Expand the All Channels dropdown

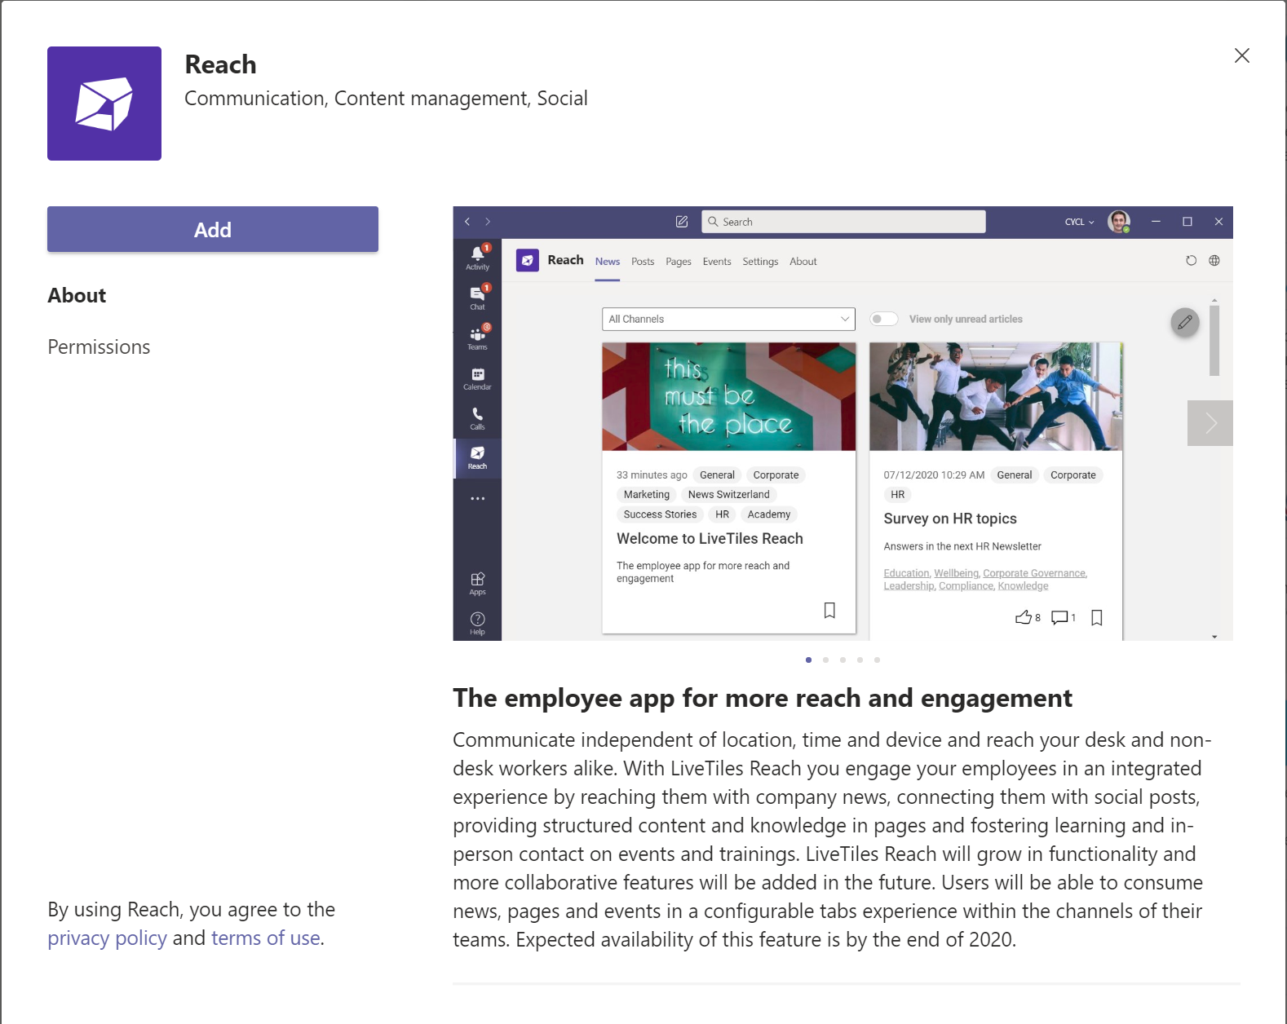tap(728, 319)
